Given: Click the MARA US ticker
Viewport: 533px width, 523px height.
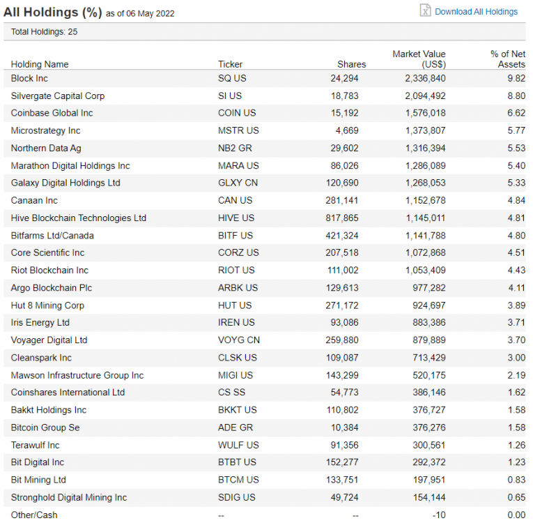Looking at the screenshot, I should (238, 166).
